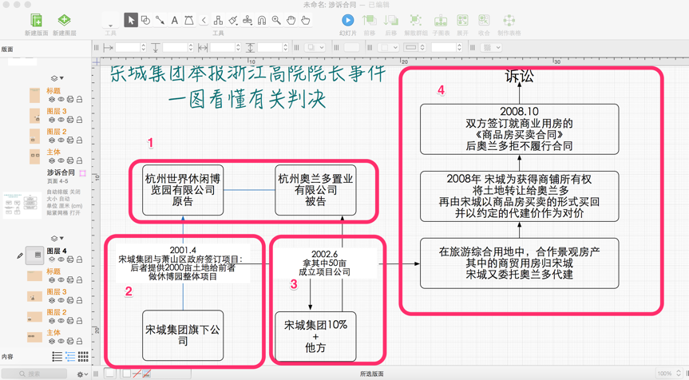Click the 制作表格 make table icon
The height and width of the screenshot is (380, 689).
pyautogui.click(x=509, y=20)
